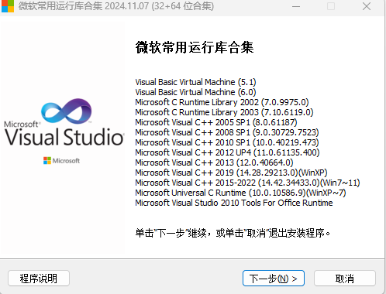Click Microsoft Visual C++ 2013 entry

click(214, 162)
